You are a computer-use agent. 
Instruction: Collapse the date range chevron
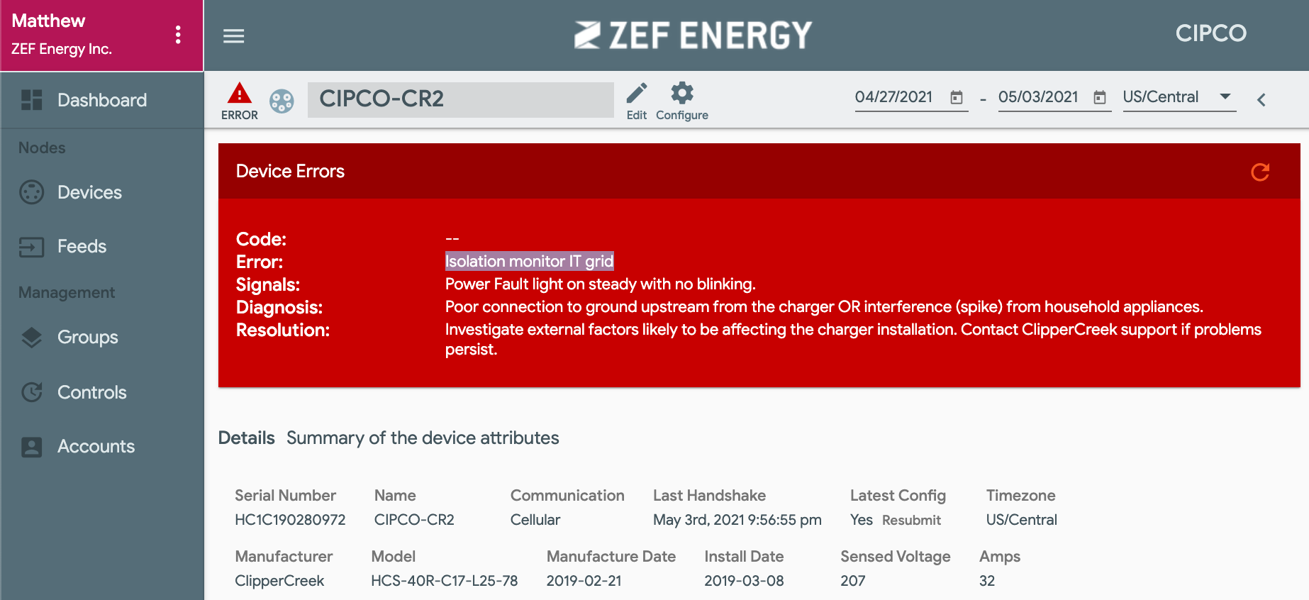click(x=1261, y=100)
